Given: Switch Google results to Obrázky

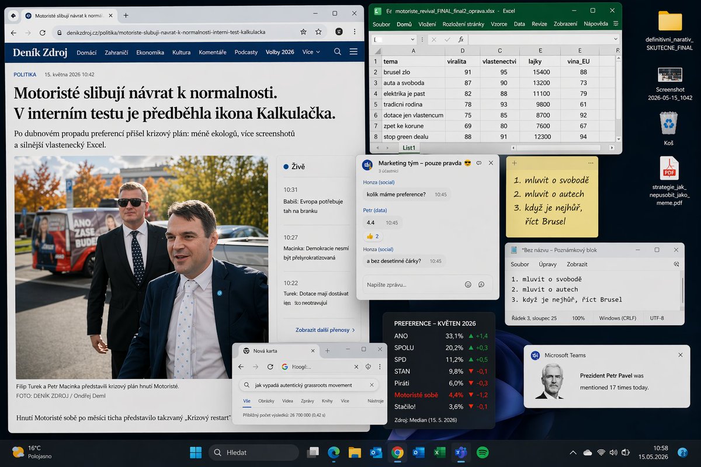Looking at the screenshot, I should tap(266, 401).
